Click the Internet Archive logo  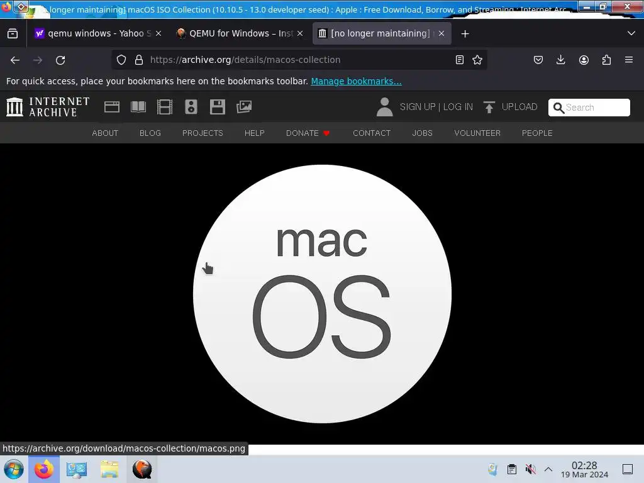coord(48,107)
